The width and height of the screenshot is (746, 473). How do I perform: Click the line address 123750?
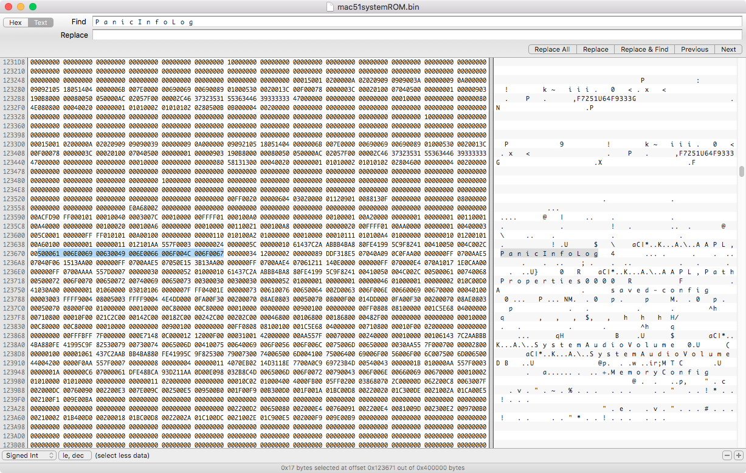pyautogui.click(x=14, y=290)
